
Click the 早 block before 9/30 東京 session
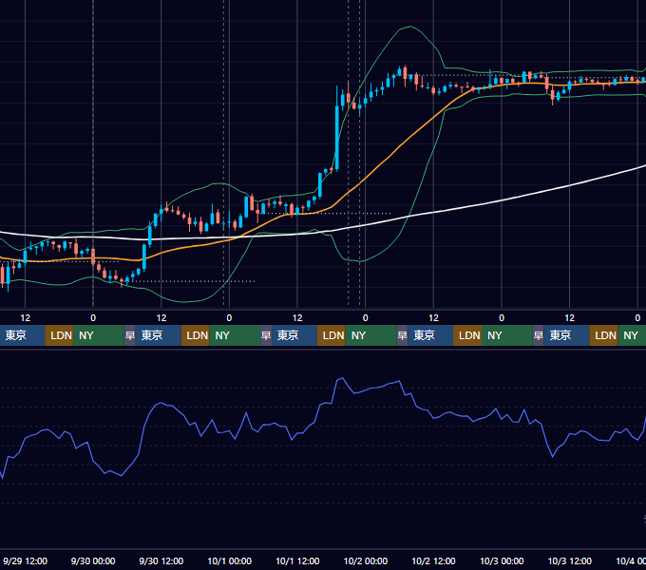[130, 335]
